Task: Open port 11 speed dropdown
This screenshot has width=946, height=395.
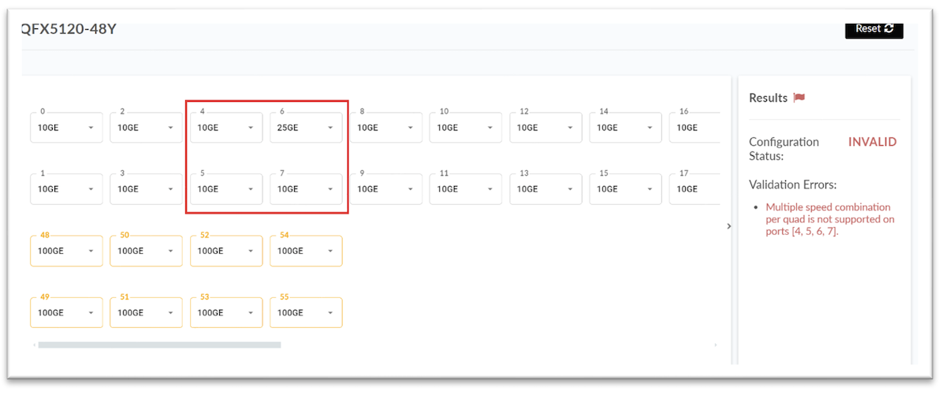Action: pyautogui.click(x=466, y=189)
